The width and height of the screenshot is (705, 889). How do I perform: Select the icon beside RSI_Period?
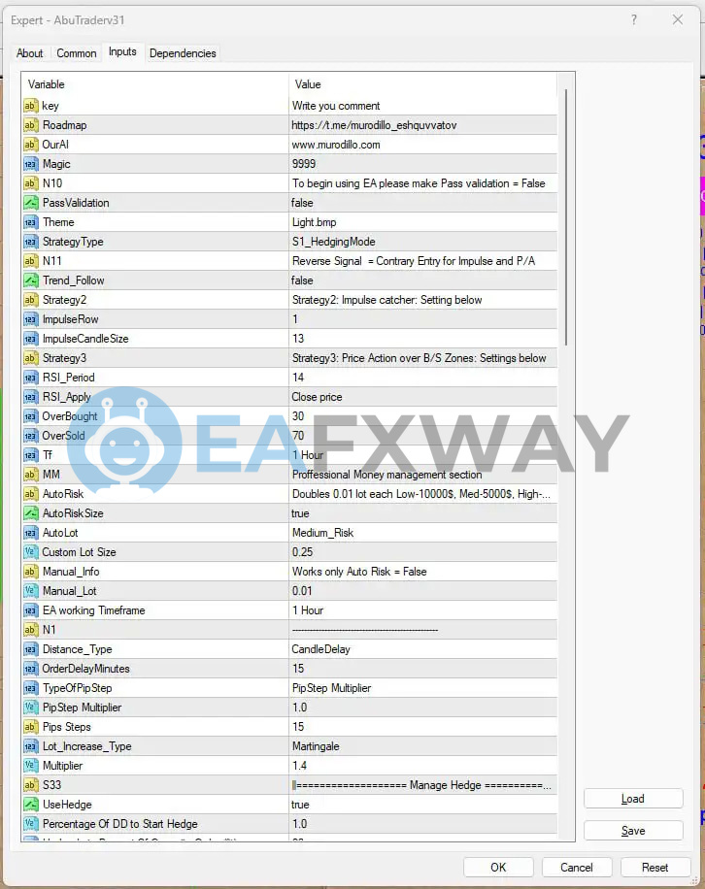tap(31, 377)
